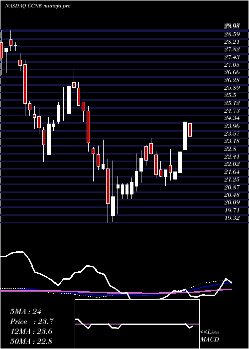The width and height of the screenshot is (249, 349).
Task: Click the 24.73 price axis label
Action: (x=232, y=111)
